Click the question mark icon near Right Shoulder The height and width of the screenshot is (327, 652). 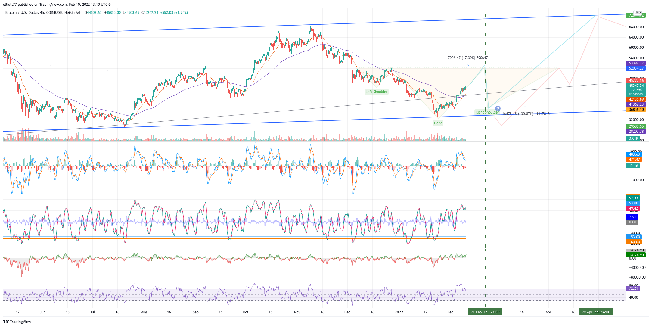(498, 109)
